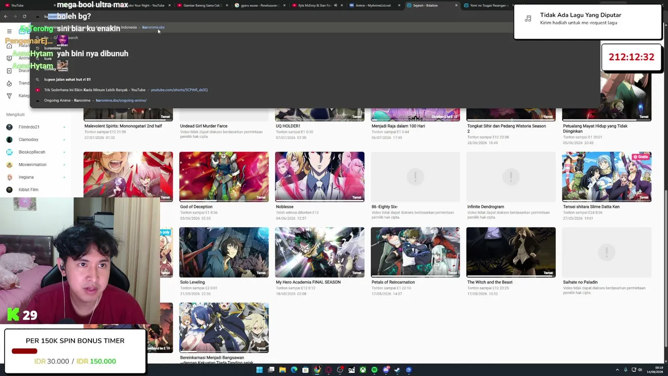
Task: Open the Iregiana channel avatar
Action: click(x=9, y=177)
